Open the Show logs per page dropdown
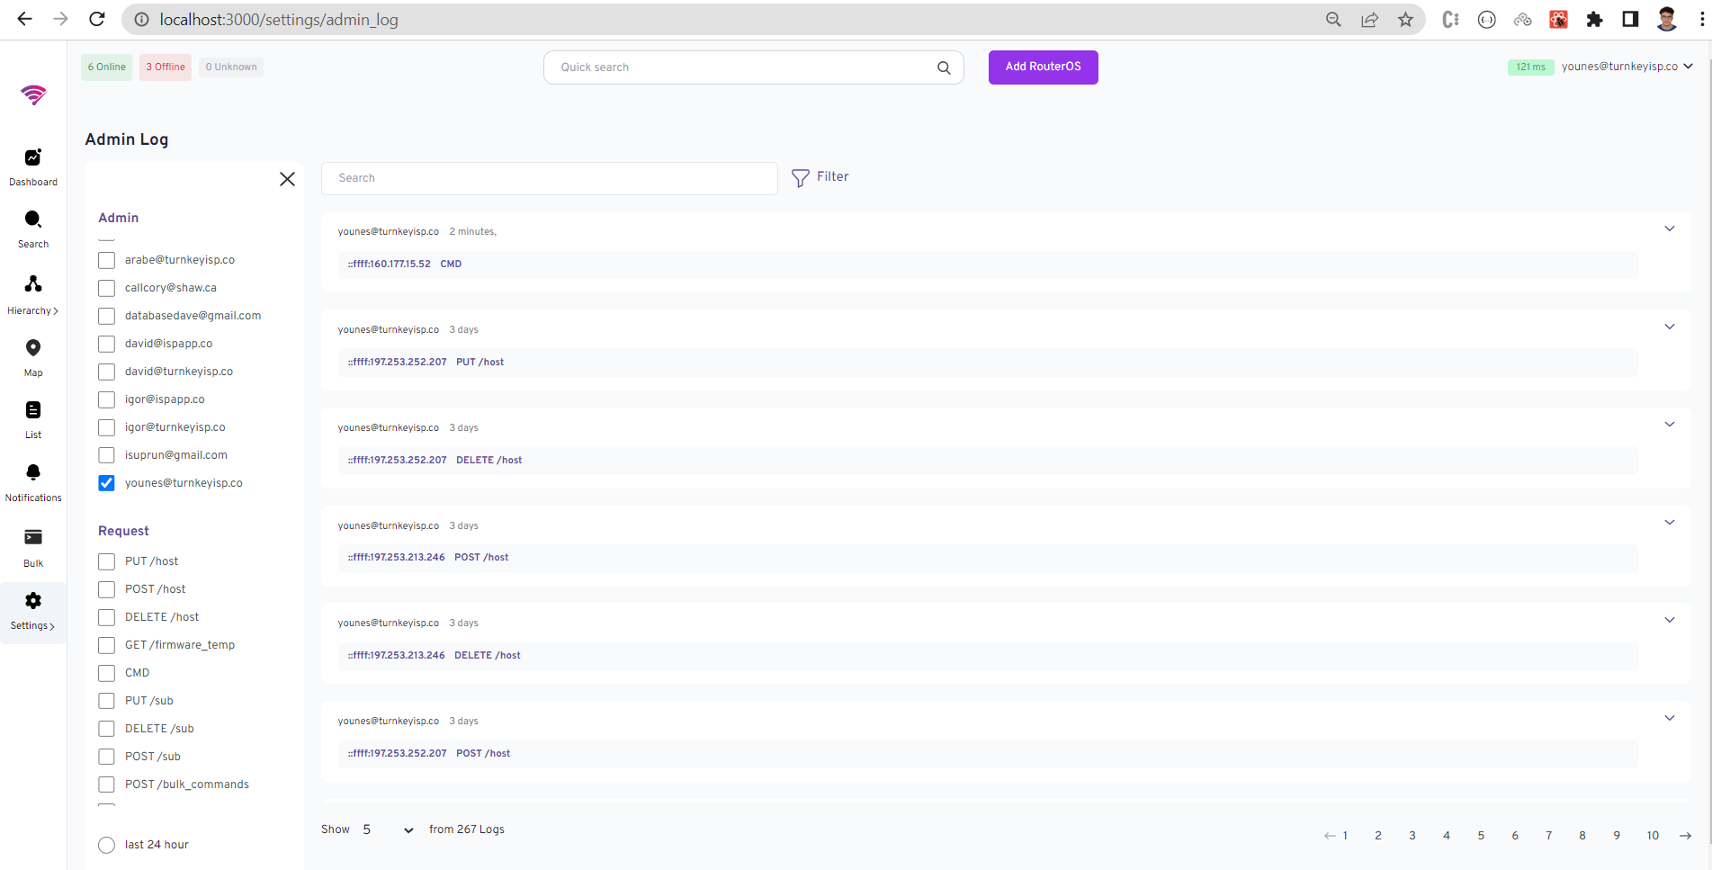Screen dimensions: 1712x870 pyautogui.click(x=388, y=830)
